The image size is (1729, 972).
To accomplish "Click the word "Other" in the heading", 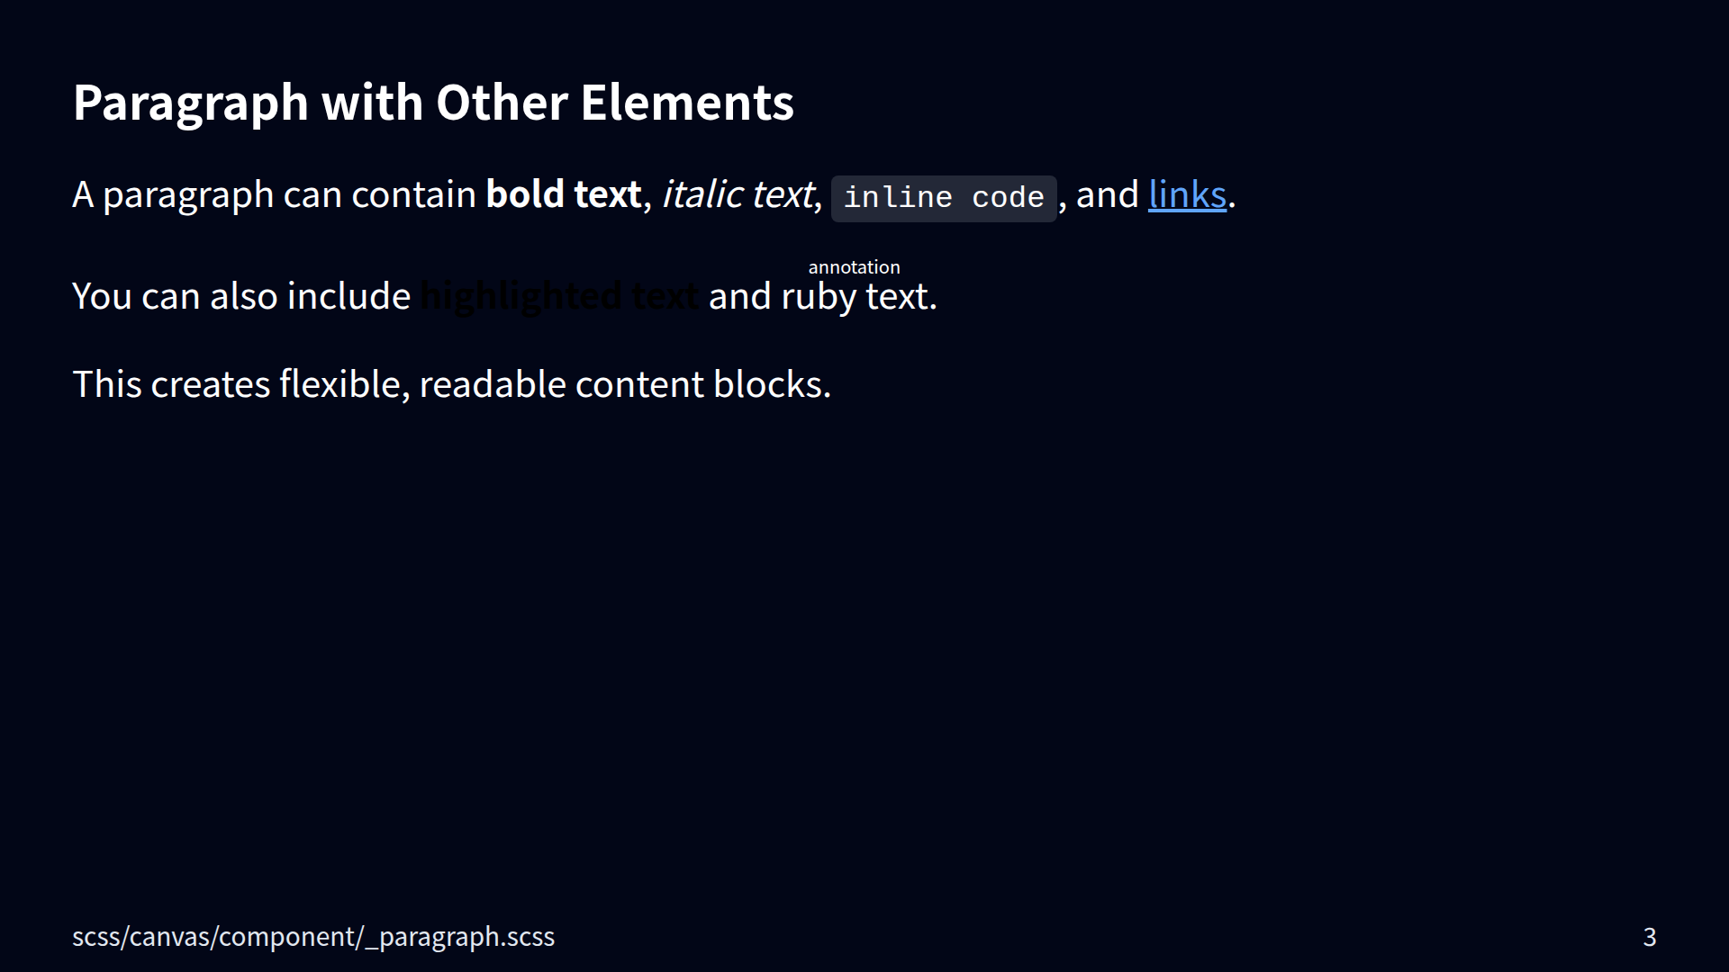I will tap(502, 103).
